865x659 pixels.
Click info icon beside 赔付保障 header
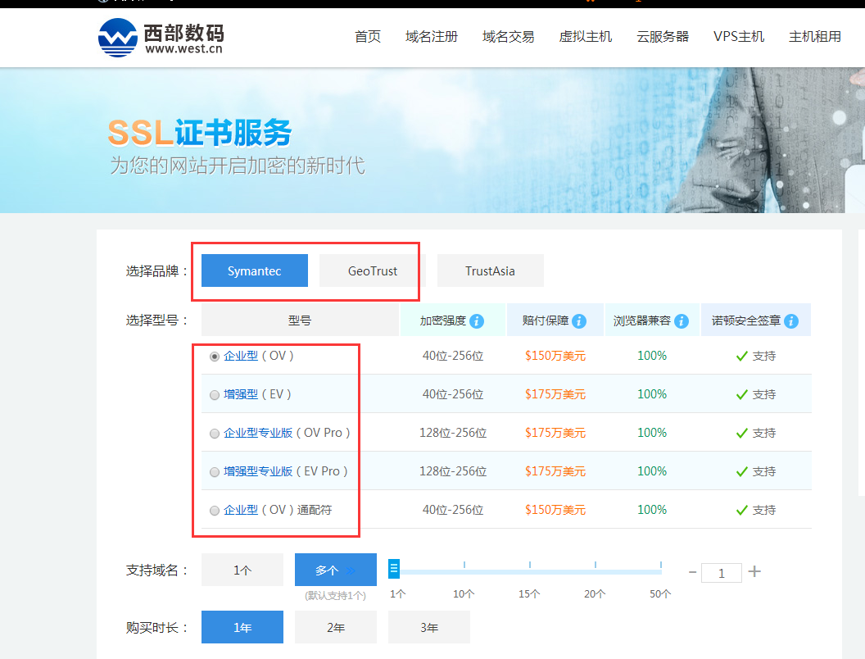tap(579, 321)
